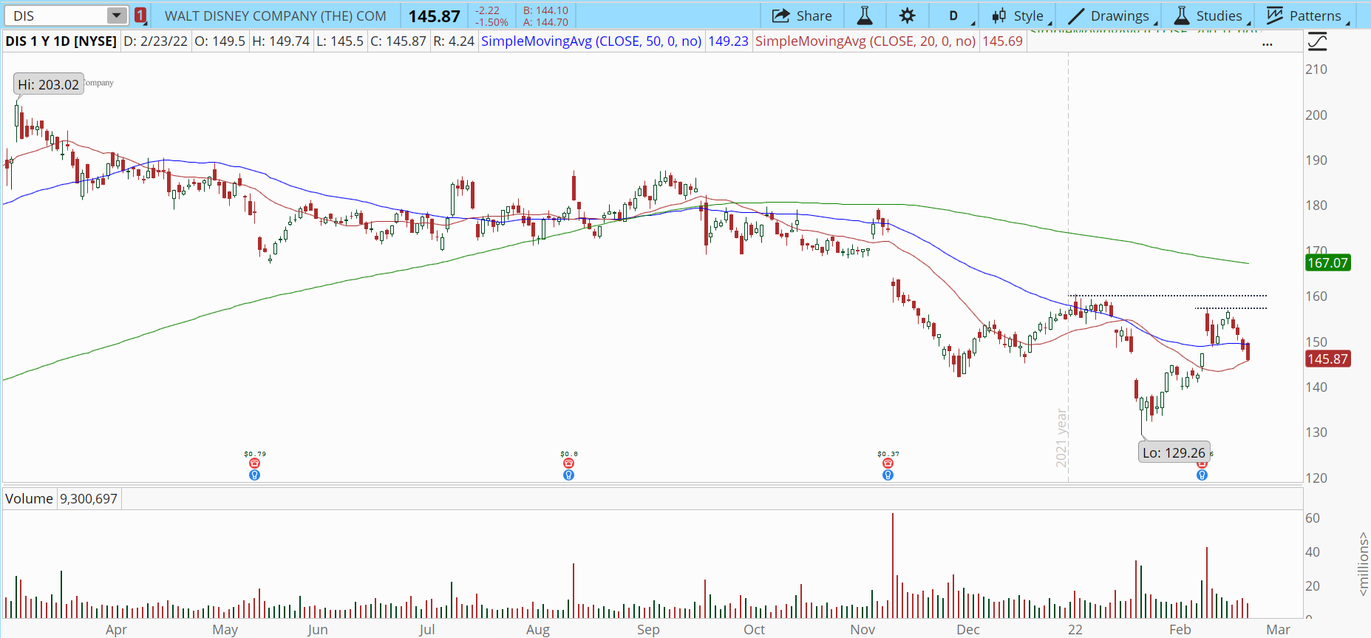Click the Patterns chart icon
The height and width of the screenshot is (638, 1371).
tap(1275, 16)
